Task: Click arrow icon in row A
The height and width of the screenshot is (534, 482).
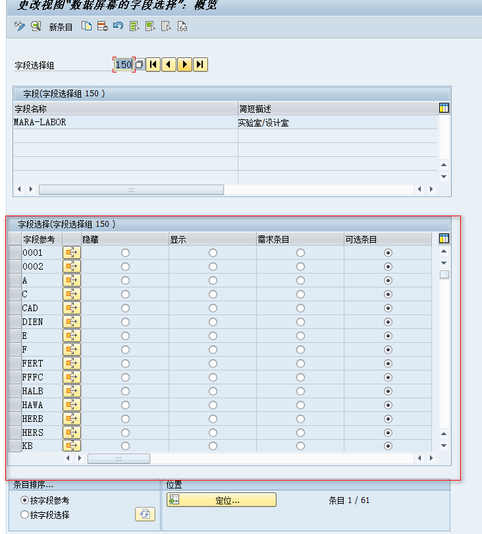Action: point(72,280)
